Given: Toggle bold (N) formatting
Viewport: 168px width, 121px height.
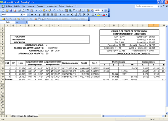Looking at the screenshot, I should coord(32,14).
